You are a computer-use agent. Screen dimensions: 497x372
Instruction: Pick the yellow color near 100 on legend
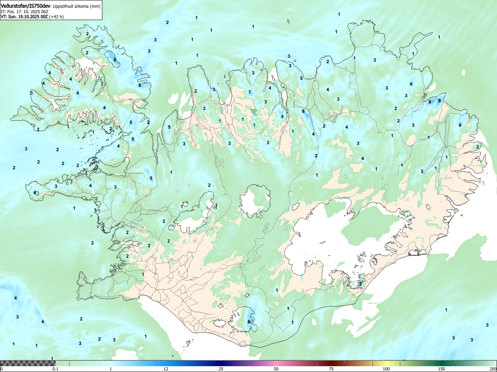pyautogui.click(x=386, y=363)
